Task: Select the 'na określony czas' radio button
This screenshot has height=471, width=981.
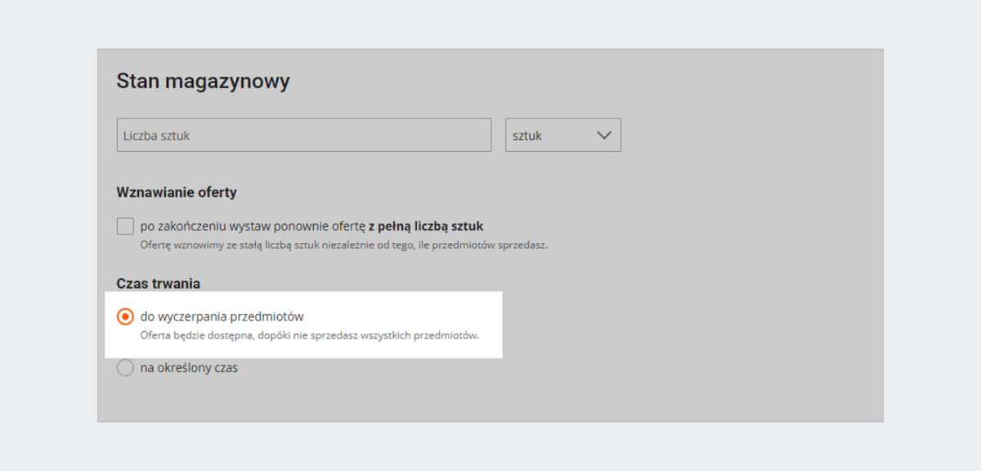Action: [125, 368]
